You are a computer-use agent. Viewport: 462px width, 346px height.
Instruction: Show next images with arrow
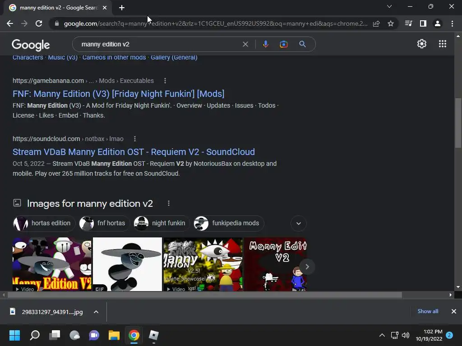(307, 267)
